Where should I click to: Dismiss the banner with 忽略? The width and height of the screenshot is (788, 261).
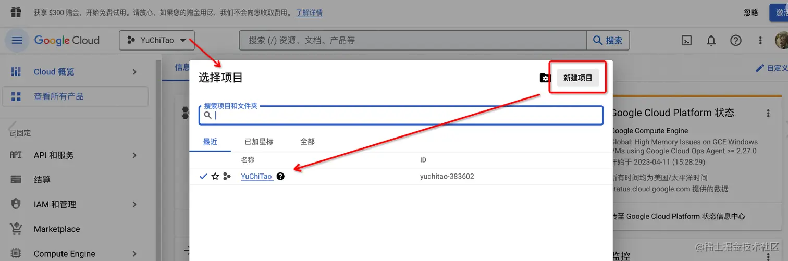(751, 13)
